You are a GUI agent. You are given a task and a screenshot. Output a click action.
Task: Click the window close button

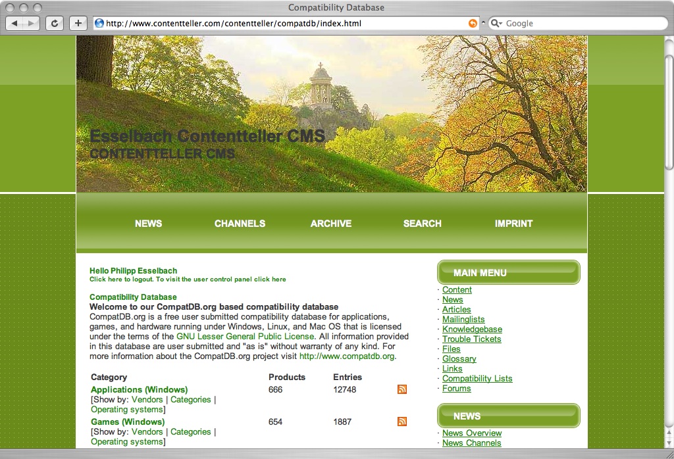click(11, 8)
